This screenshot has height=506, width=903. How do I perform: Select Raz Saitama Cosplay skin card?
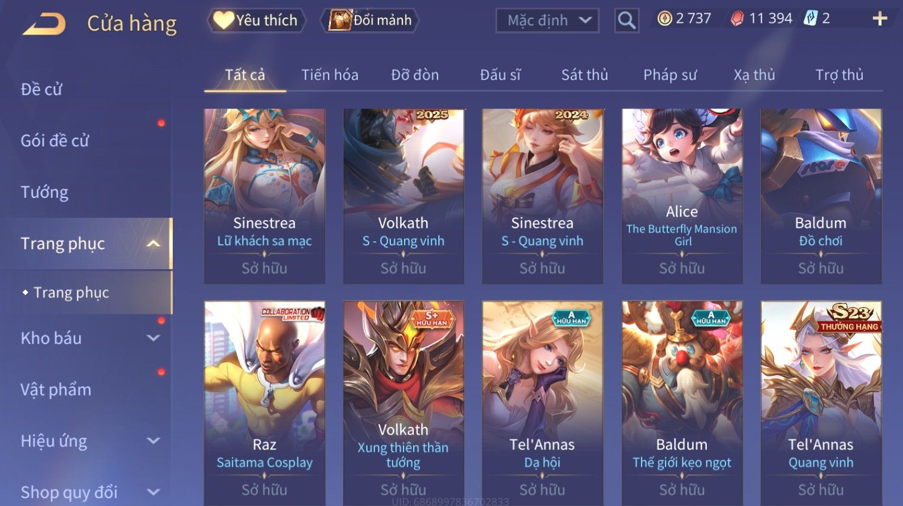coord(264,403)
